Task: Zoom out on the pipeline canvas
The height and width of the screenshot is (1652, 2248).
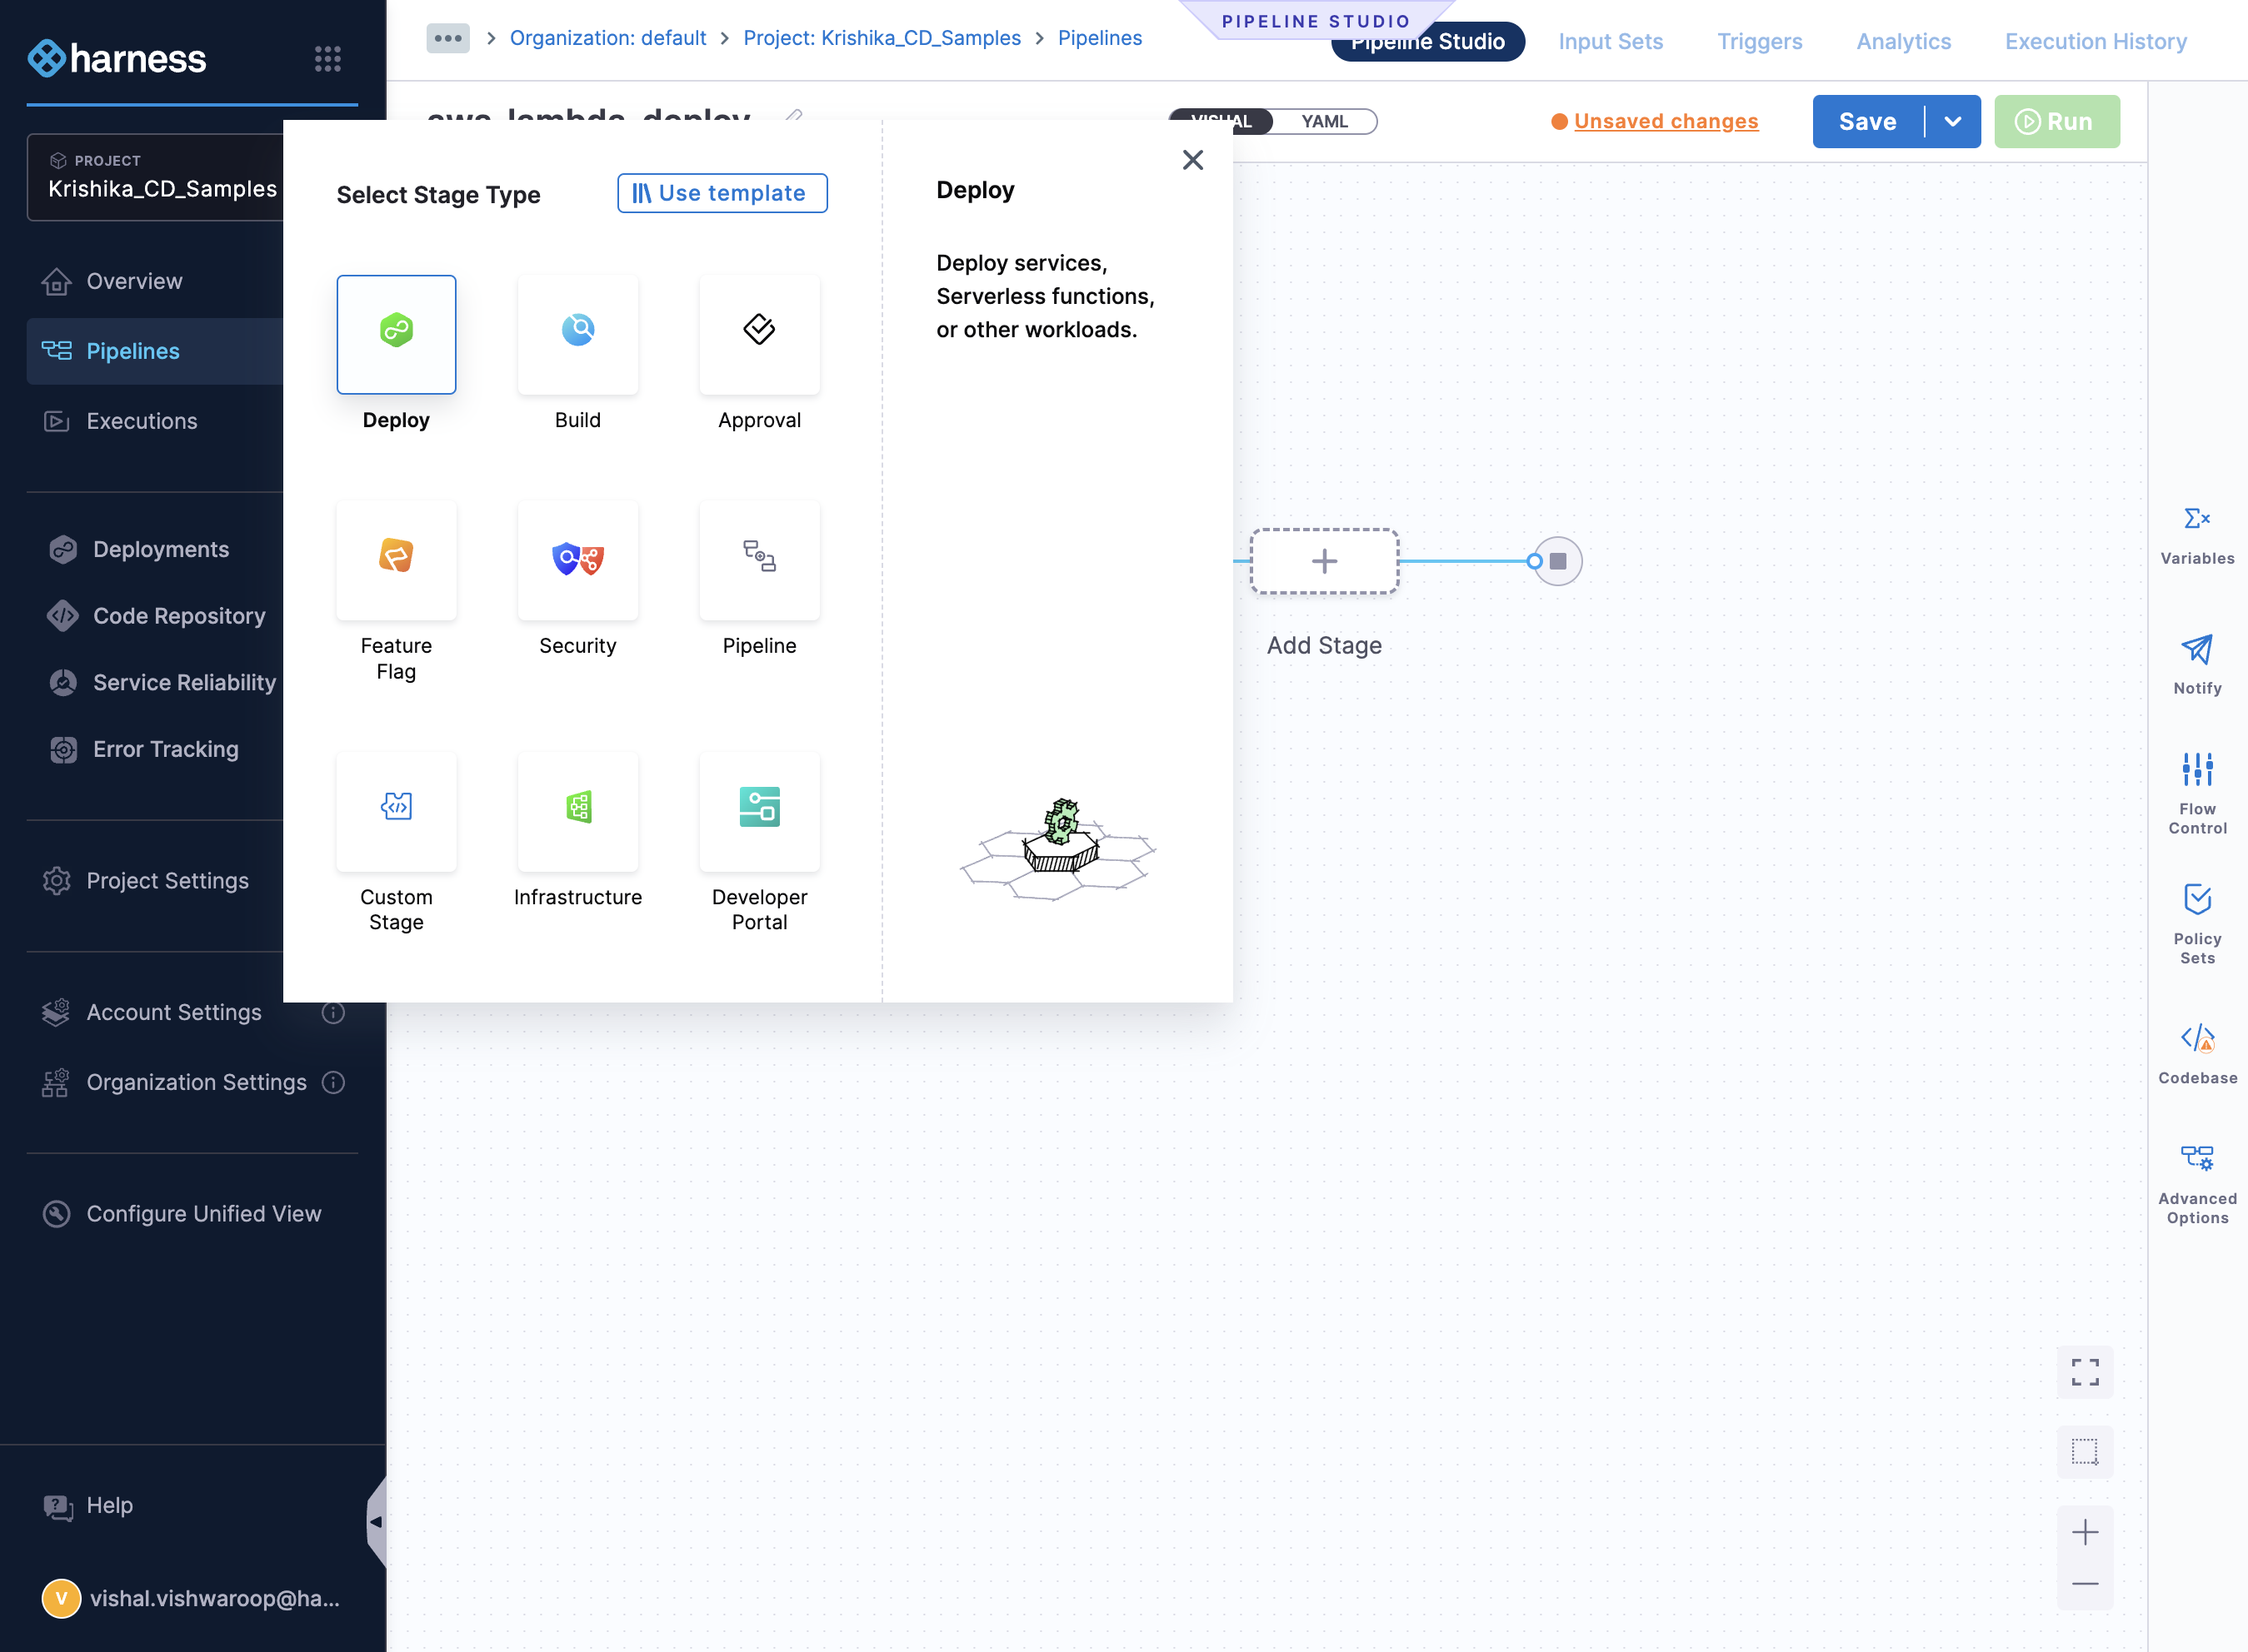Action: (x=2085, y=1584)
